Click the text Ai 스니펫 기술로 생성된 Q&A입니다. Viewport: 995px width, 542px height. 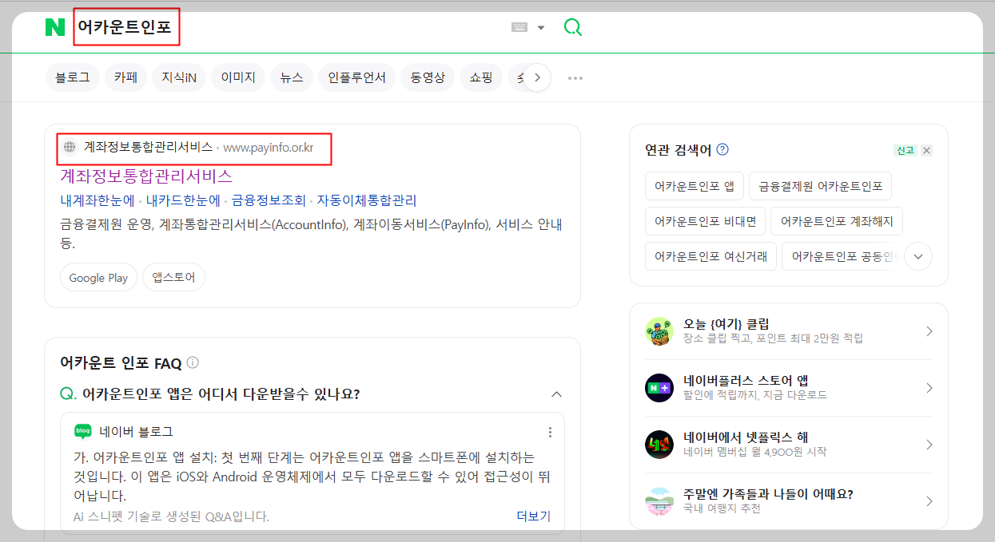tap(171, 516)
